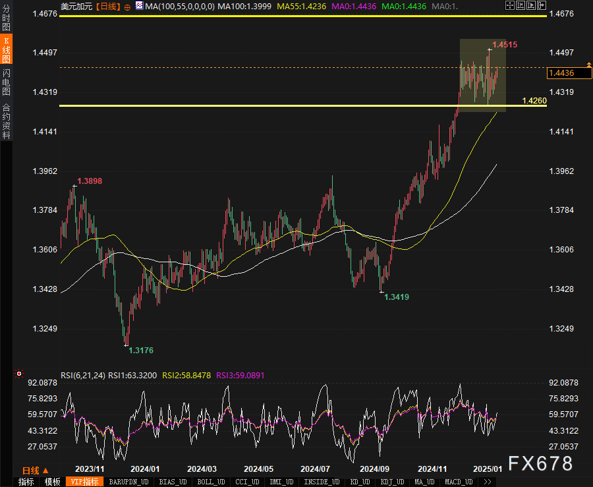Click the first chart tool icon top-right
593x487 pixels.
click(509, 6)
